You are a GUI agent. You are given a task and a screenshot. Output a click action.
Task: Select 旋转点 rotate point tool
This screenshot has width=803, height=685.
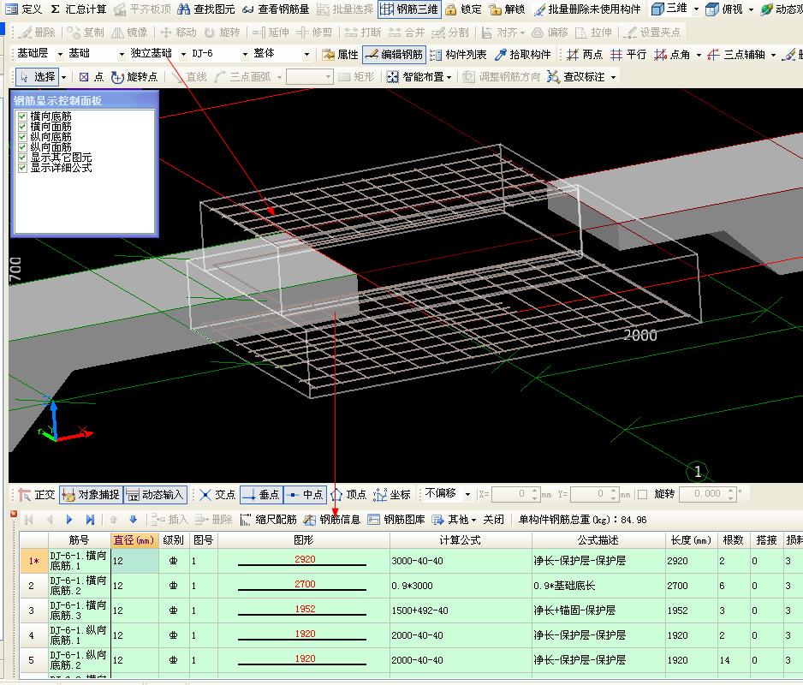pos(134,77)
